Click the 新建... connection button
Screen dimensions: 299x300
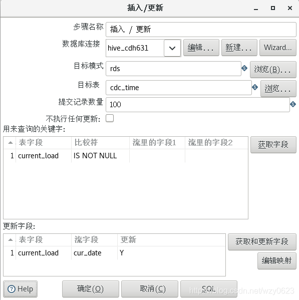click(239, 48)
